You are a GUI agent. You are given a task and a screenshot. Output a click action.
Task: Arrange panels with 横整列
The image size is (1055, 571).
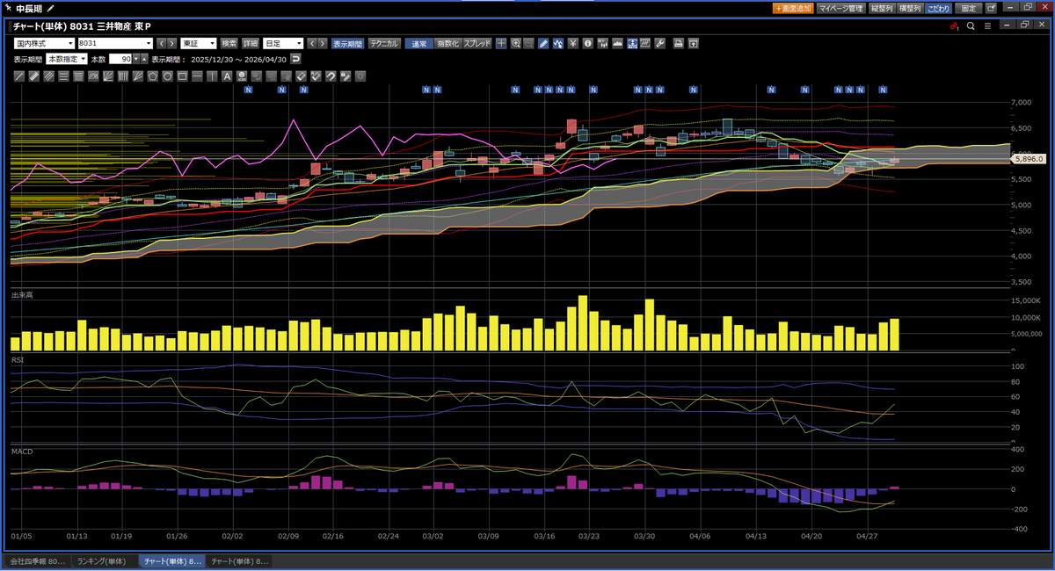click(909, 8)
